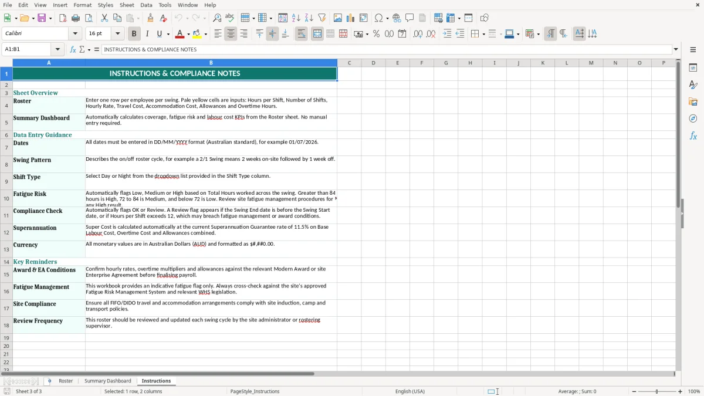Open Find & Replace icon

click(x=217, y=18)
